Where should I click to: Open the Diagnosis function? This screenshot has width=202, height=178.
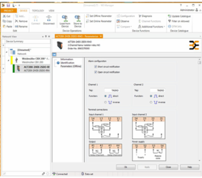click(x=145, y=16)
